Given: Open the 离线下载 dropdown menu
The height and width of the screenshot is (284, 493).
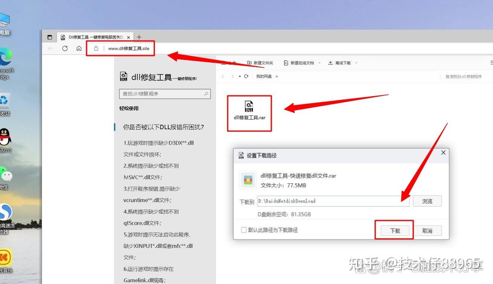Looking at the screenshot, I should [355, 63].
